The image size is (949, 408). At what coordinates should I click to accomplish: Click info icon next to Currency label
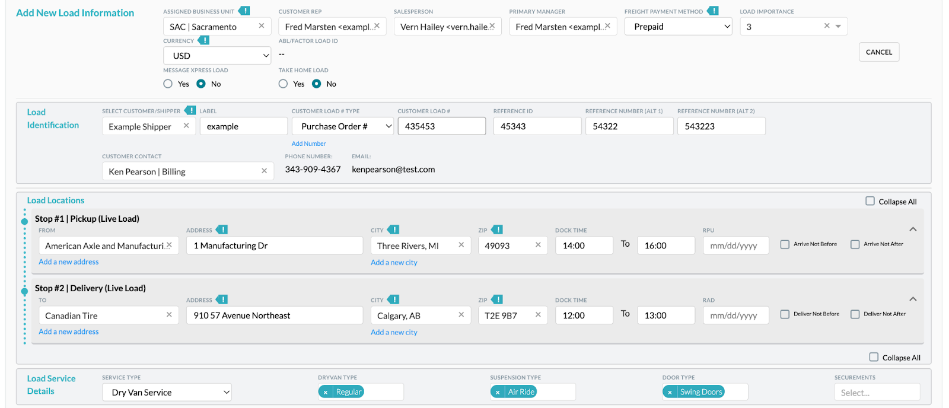coord(204,40)
